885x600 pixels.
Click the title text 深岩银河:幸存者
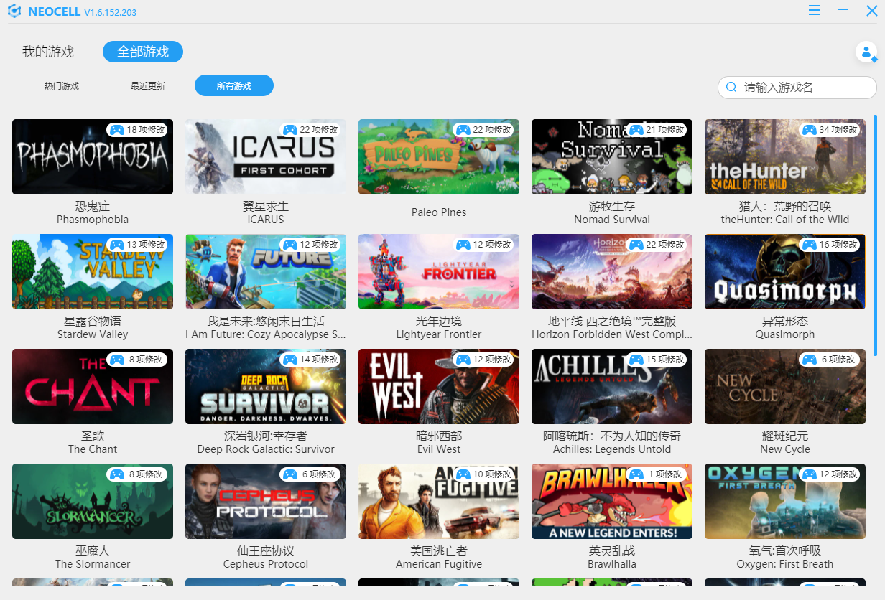[266, 436]
